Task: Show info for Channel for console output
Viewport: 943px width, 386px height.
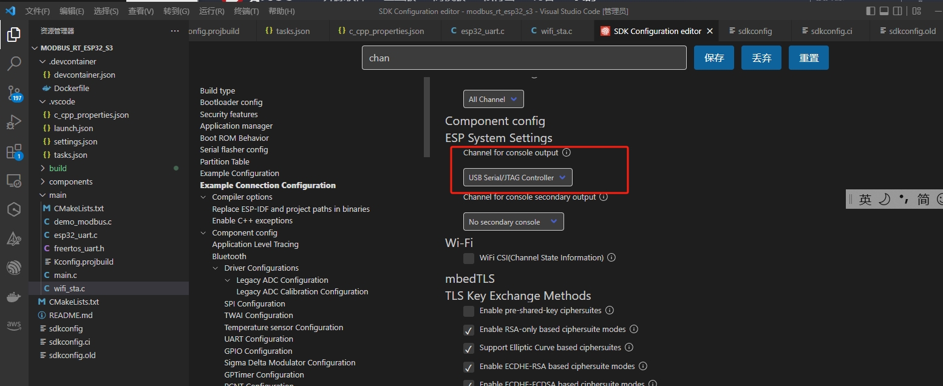Action: tap(567, 153)
